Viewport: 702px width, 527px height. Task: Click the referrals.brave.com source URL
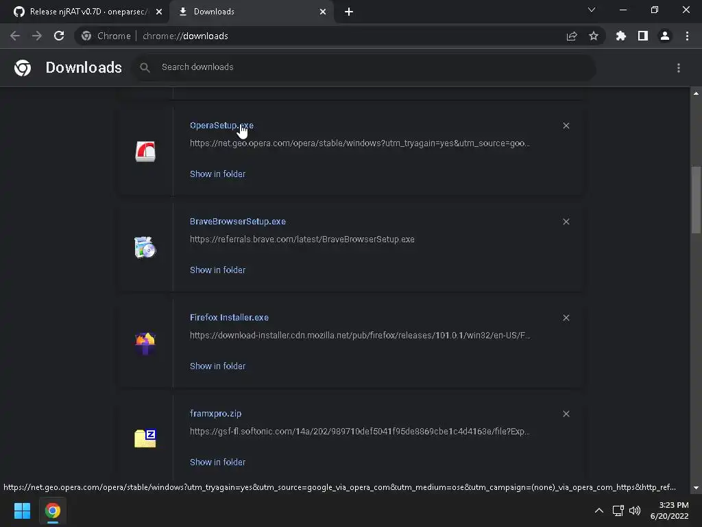click(302, 239)
